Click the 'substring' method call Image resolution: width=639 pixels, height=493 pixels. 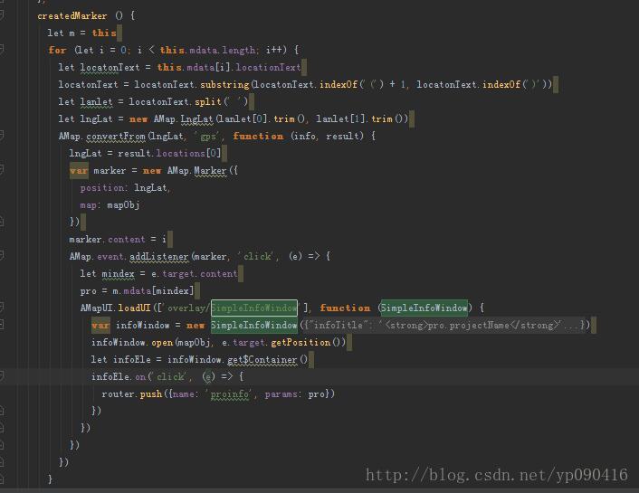[x=224, y=84]
